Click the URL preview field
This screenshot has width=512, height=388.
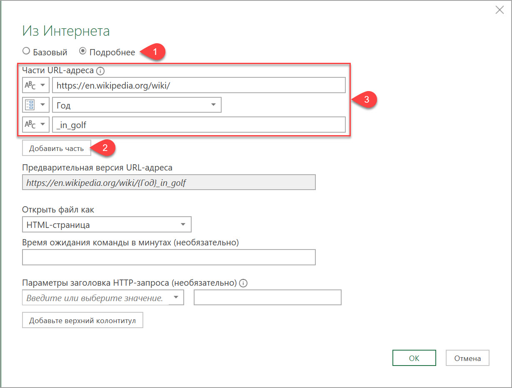click(169, 183)
